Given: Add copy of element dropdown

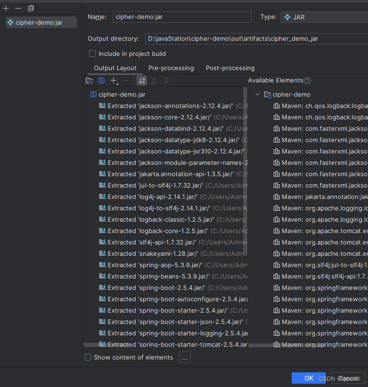Looking at the screenshot, I should (x=114, y=81).
